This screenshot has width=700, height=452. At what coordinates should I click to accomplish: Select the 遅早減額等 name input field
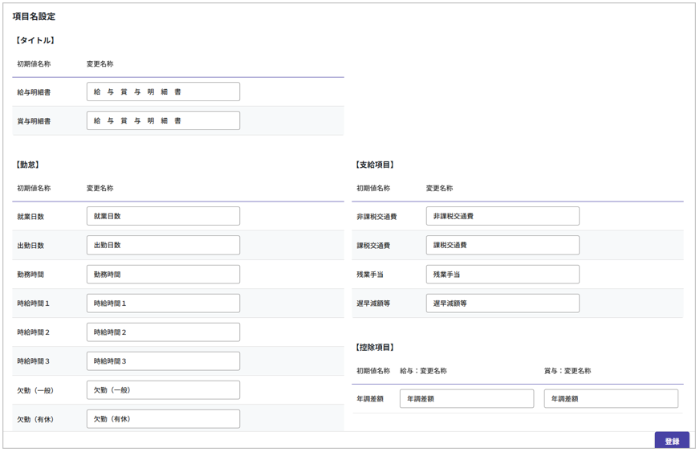pyautogui.click(x=503, y=303)
